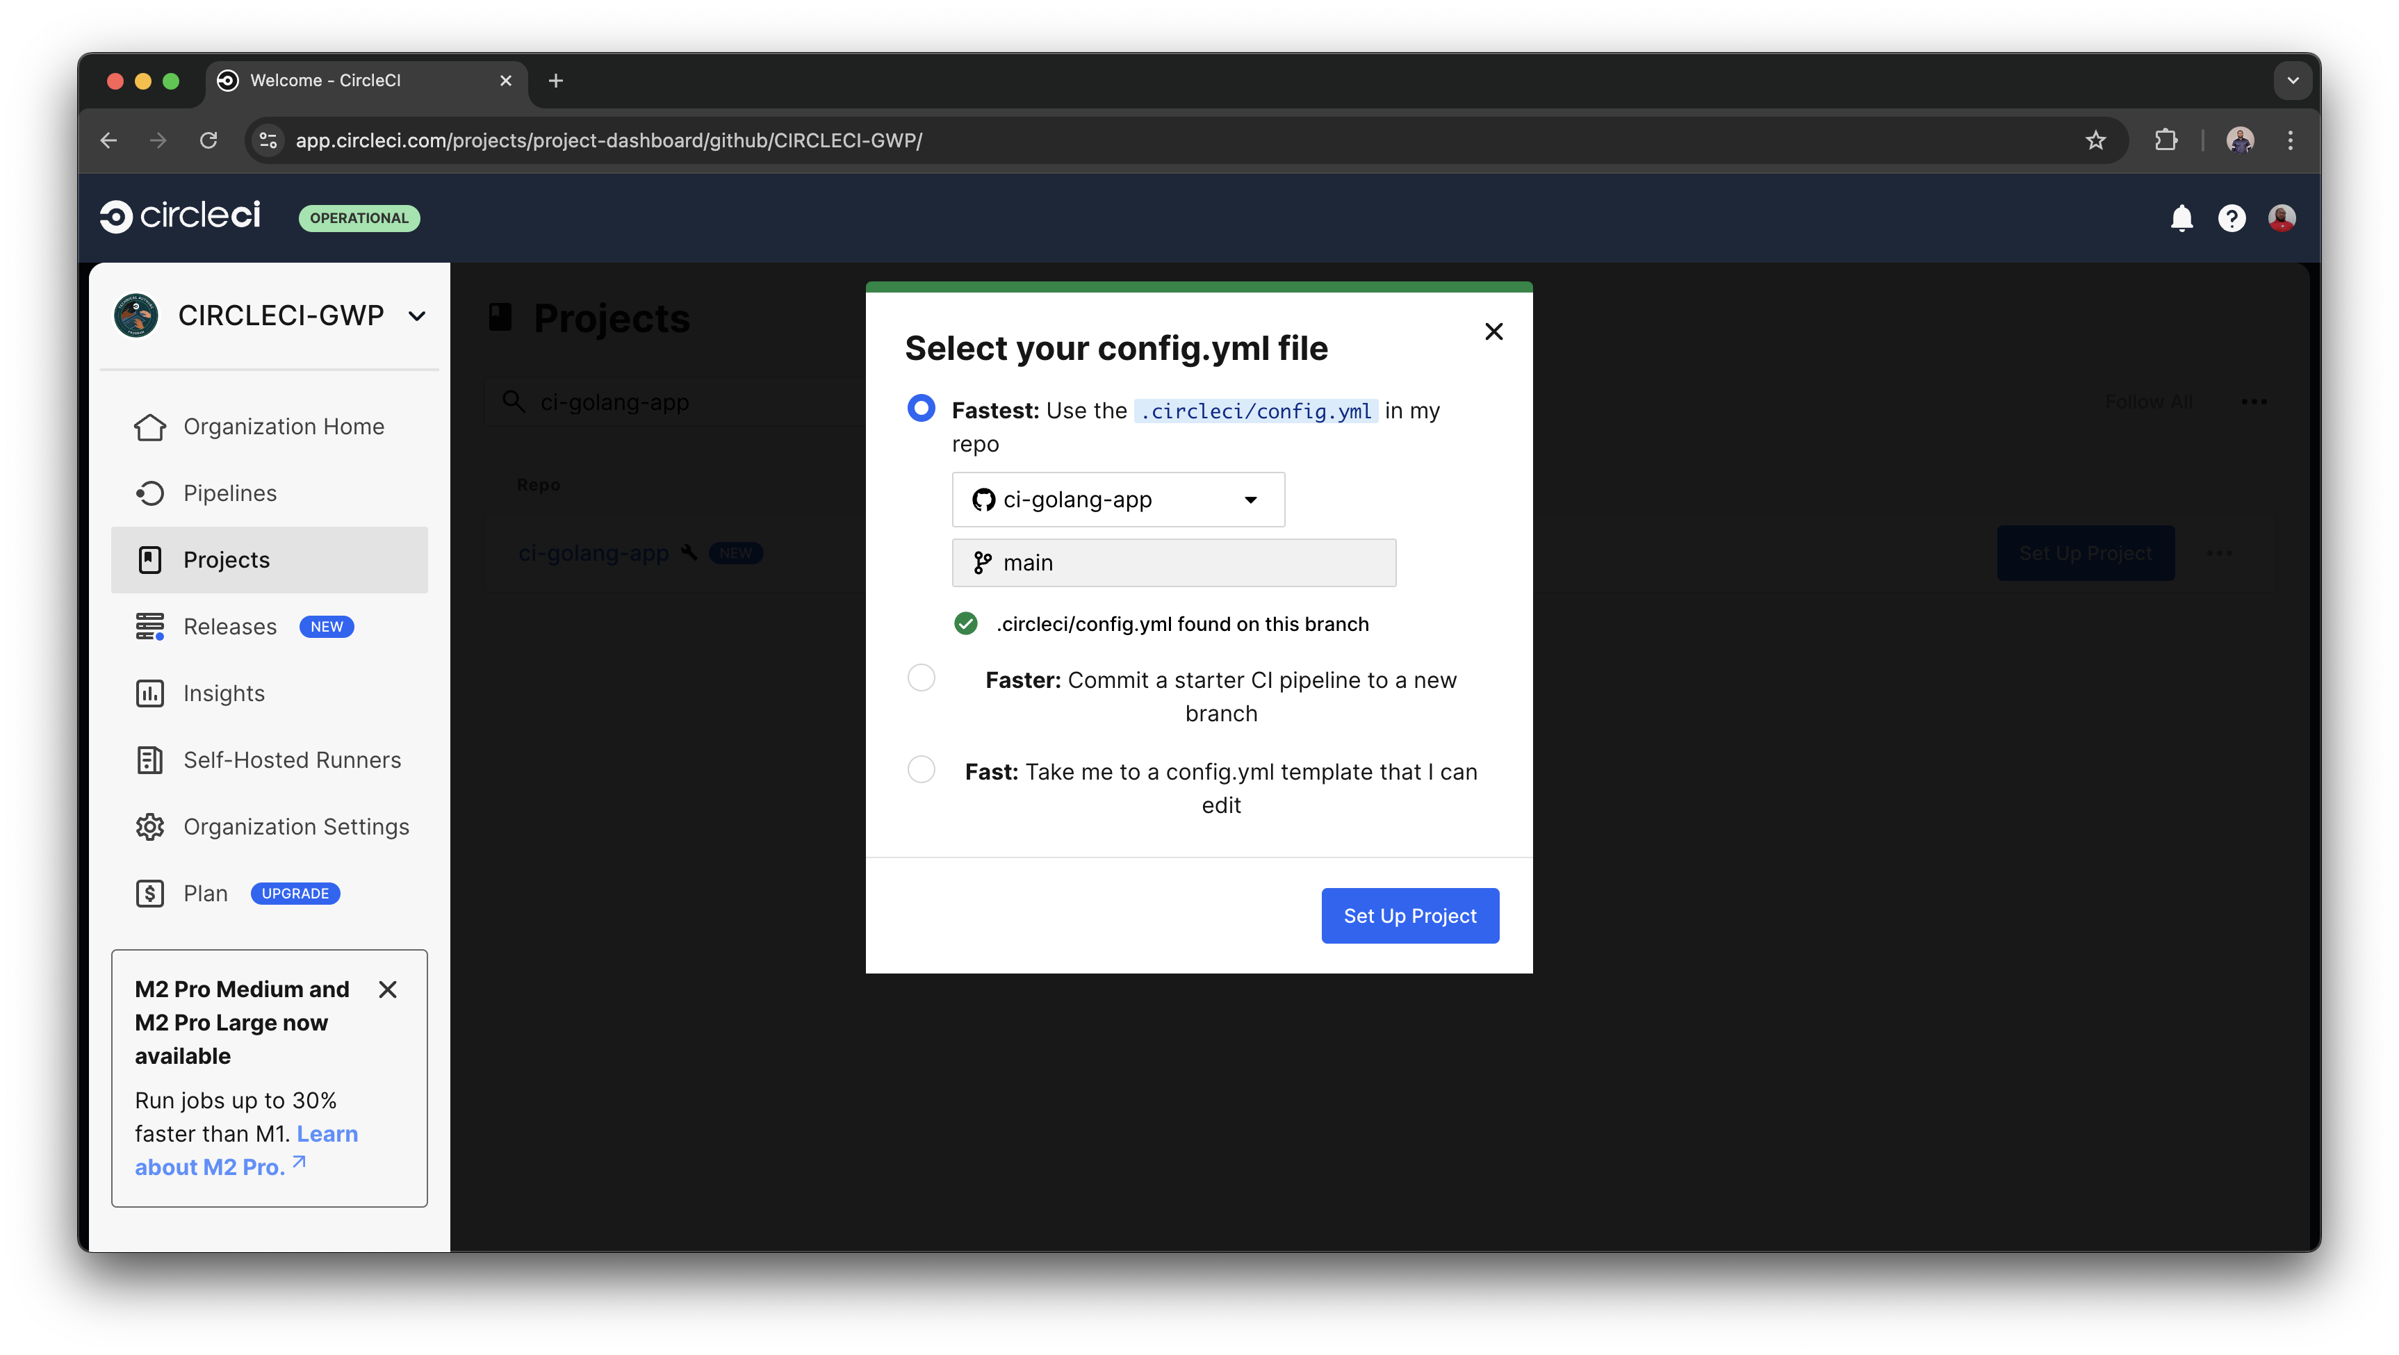The width and height of the screenshot is (2399, 1355).
Task: Select the Fast template radio option
Action: click(920, 769)
